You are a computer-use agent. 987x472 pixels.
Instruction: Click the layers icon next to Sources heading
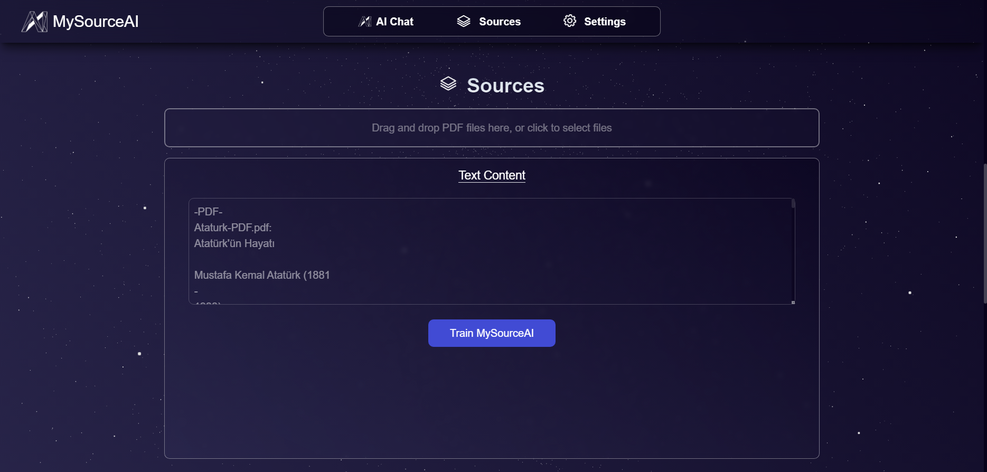point(448,83)
